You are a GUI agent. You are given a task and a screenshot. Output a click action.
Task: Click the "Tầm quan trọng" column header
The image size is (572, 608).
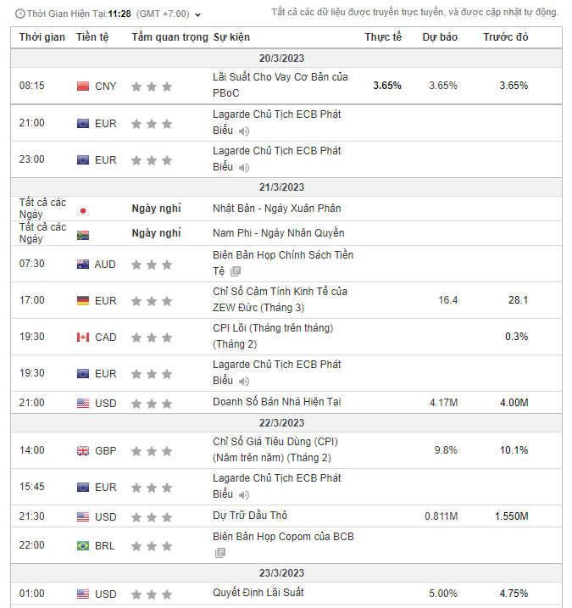click(169, 38)
